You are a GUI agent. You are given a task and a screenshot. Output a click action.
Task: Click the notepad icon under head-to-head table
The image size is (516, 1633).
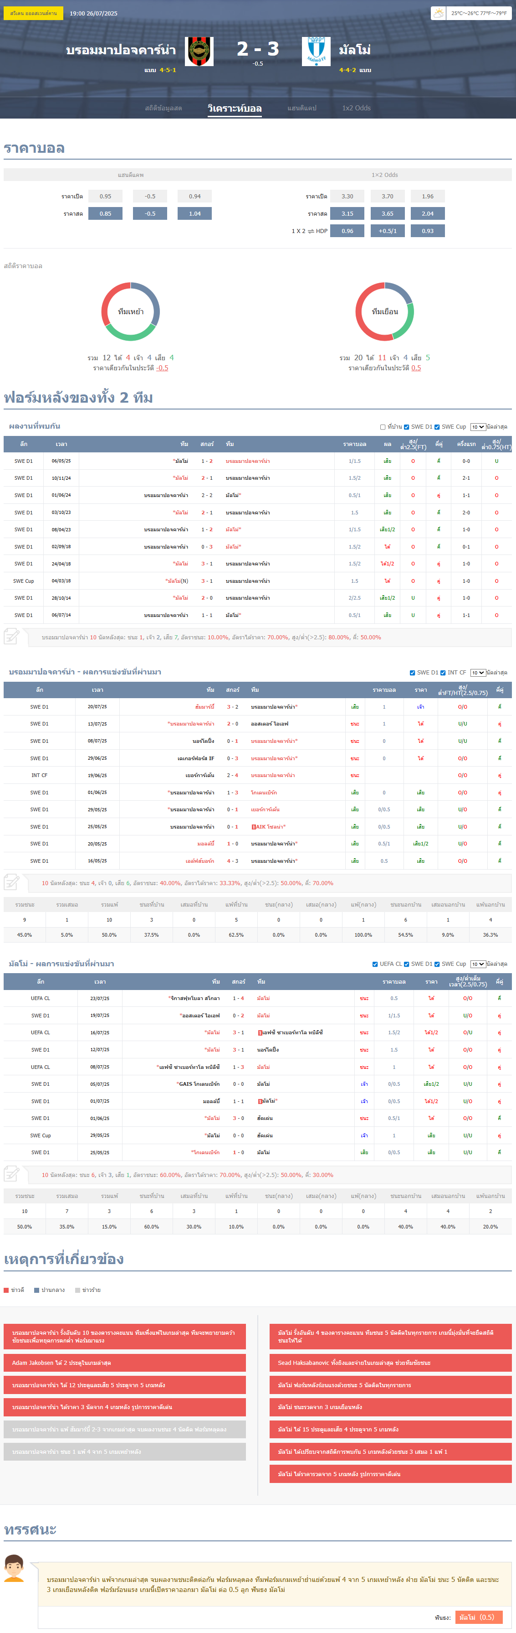pyautogui.click(x=11, y=636)
